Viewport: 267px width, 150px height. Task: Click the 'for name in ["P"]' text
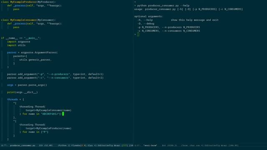(x=35, y=132)
